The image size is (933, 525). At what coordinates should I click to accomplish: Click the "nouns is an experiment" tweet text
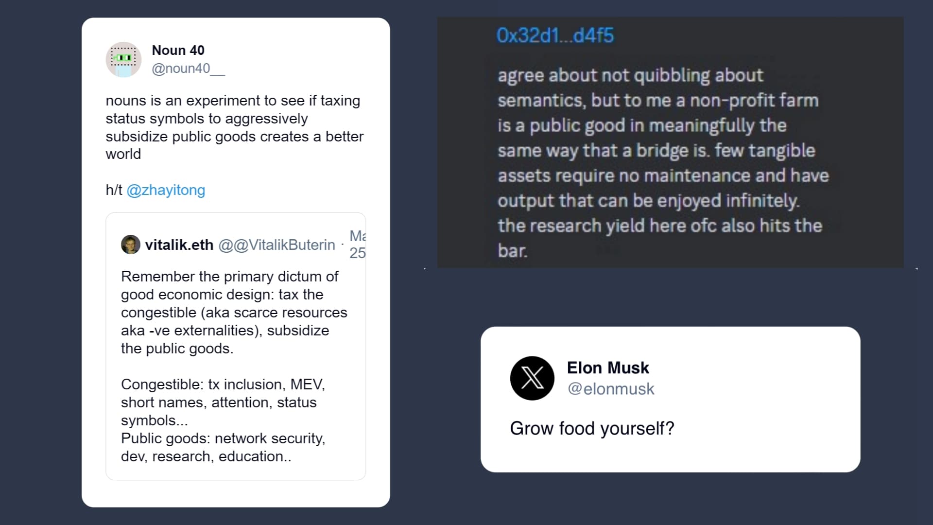(233, 127)
